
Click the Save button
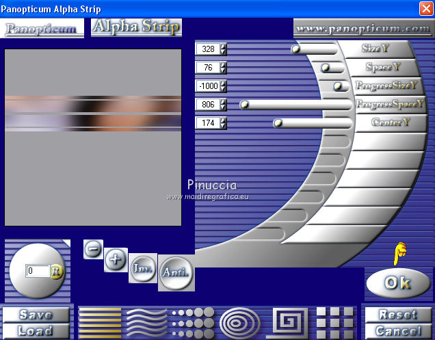pyautogui.click(x=36, y=315)
